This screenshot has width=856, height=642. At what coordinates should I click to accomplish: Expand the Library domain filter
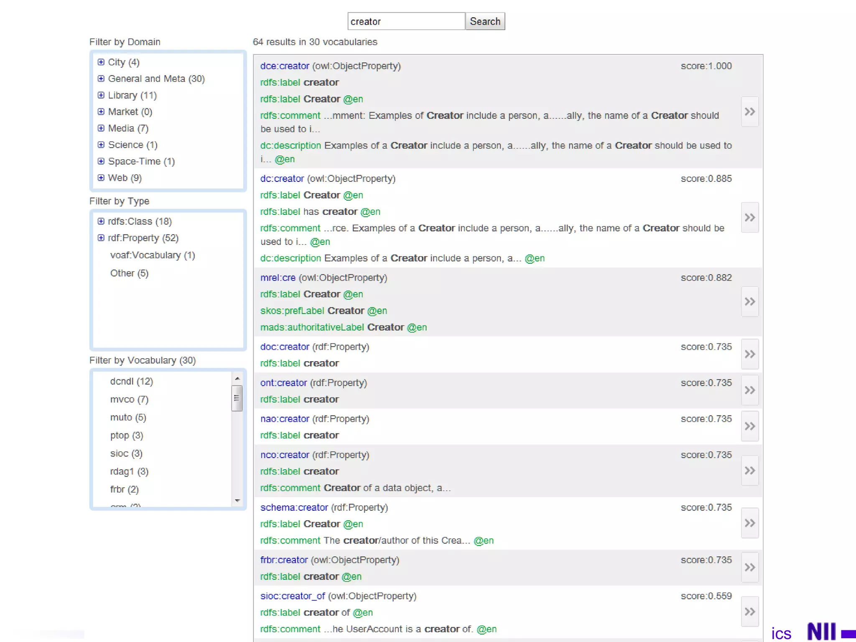click(101, 95)
